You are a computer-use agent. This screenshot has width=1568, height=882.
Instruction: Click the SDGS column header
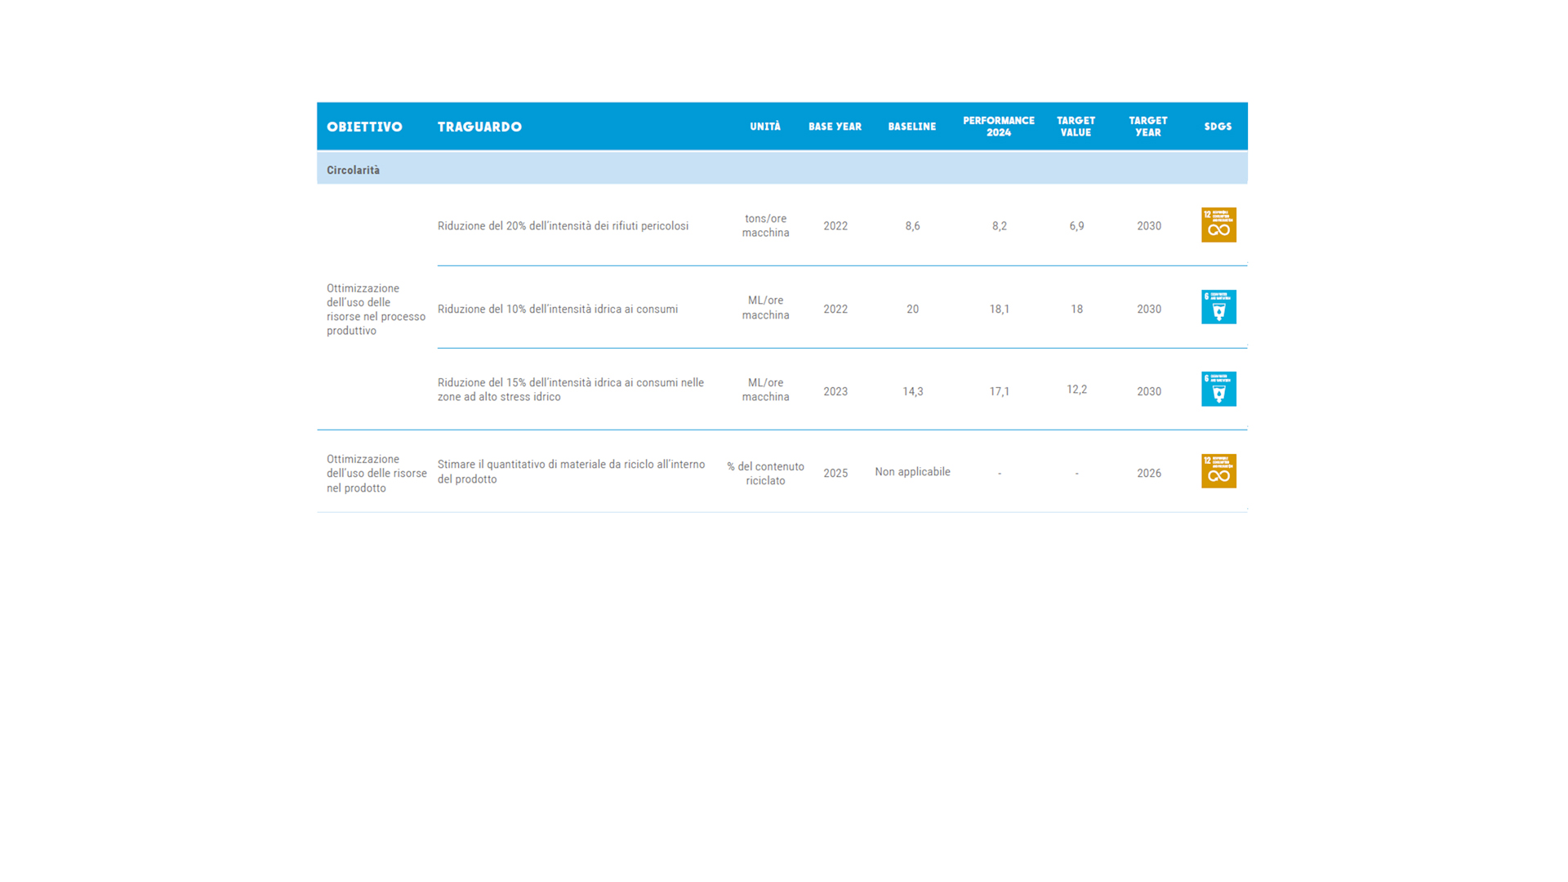click(x=1218, y=127)
